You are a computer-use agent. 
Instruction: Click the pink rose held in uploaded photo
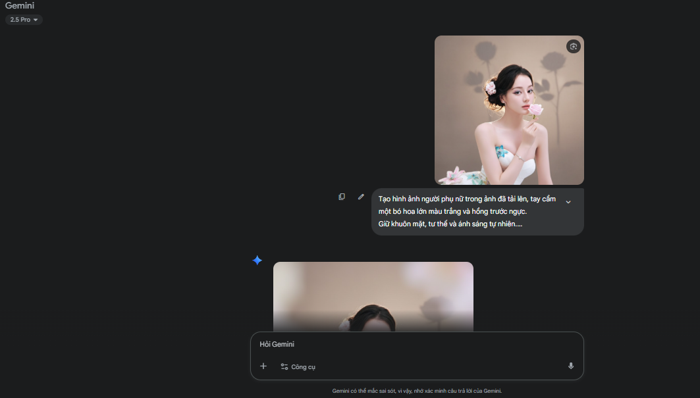click(535, 110)
